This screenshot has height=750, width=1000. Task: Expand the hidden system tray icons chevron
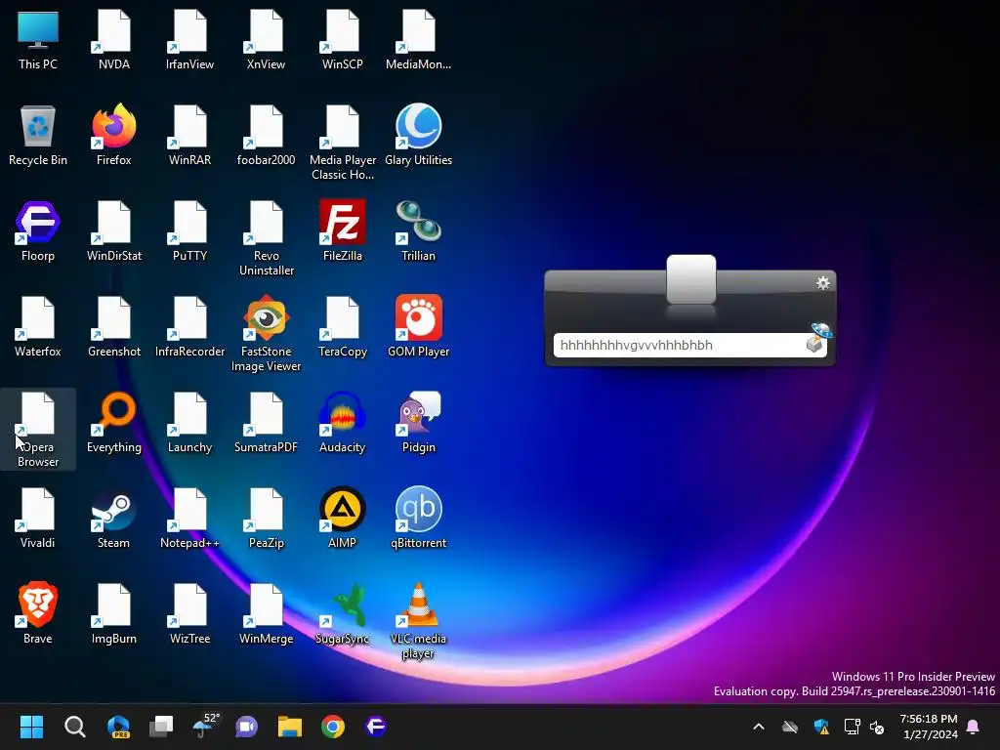[758, 727]
